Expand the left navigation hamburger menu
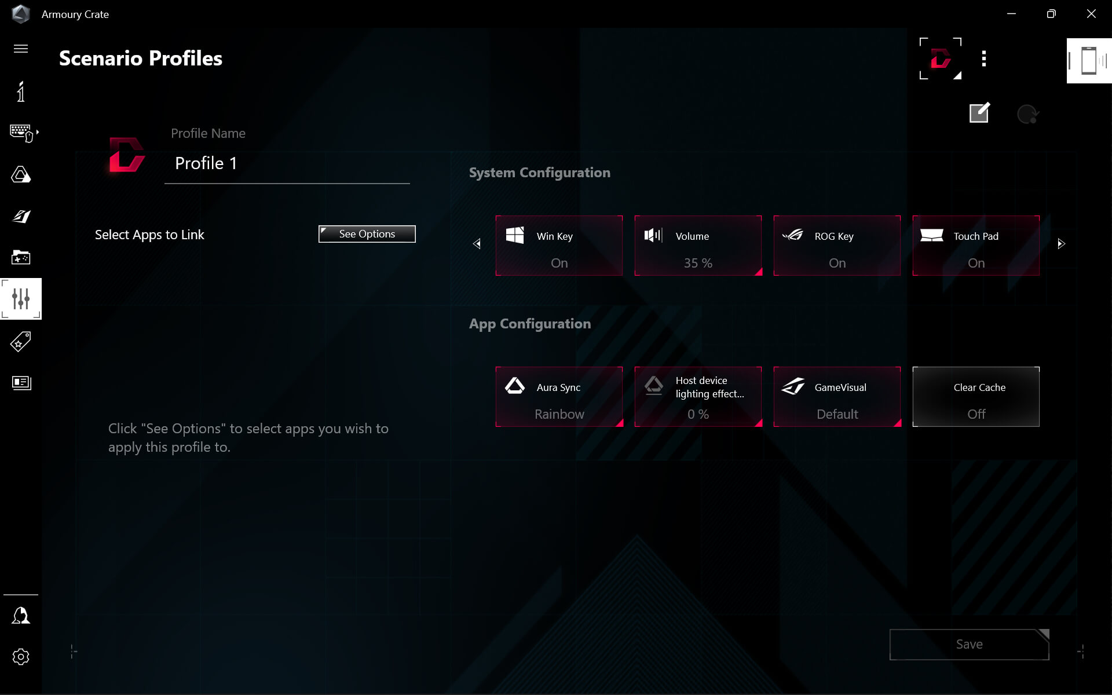This screenshot has height=695, width=1112. tap(21, 48)
